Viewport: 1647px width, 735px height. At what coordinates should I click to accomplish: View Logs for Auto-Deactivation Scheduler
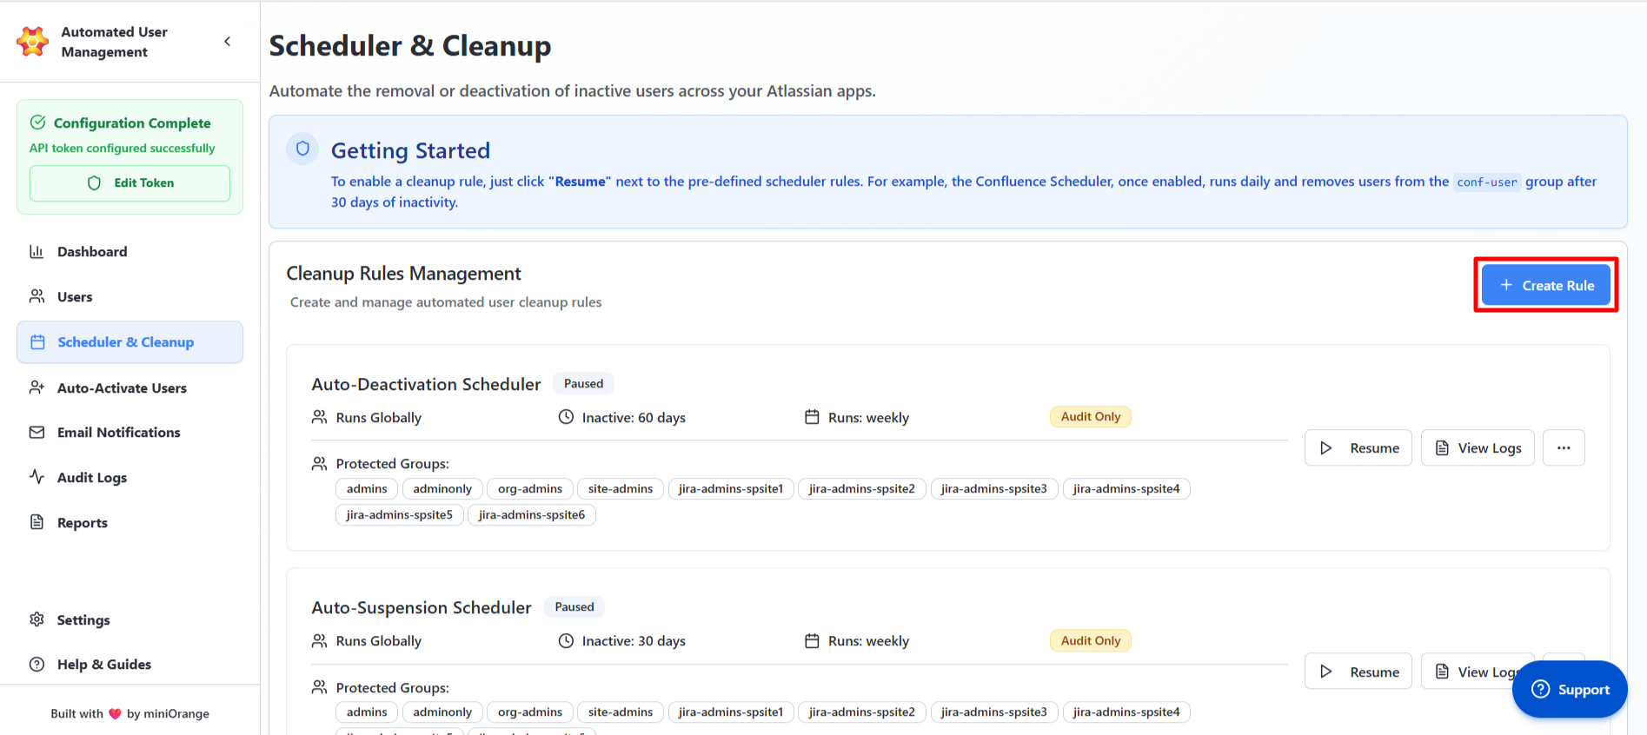point(1478,448)
